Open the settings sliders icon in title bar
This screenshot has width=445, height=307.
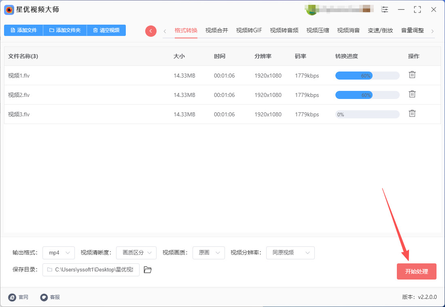(x=385, y=10)
